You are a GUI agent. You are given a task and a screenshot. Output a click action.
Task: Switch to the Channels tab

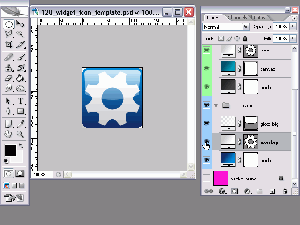coord(237,18)
